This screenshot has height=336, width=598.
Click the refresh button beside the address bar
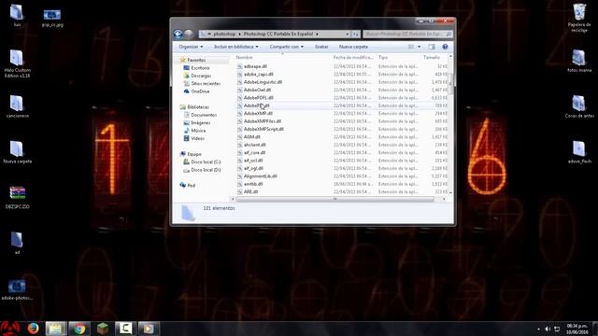[x=355, y=34]
